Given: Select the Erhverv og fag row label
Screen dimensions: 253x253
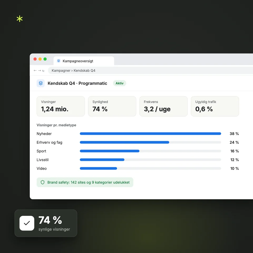Looking at the screenshot, I should [49, 142].
